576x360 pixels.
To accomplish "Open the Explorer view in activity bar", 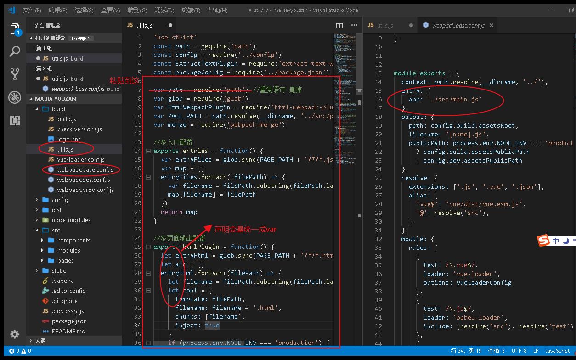I will pyautogui.click(x=15, y=28).
